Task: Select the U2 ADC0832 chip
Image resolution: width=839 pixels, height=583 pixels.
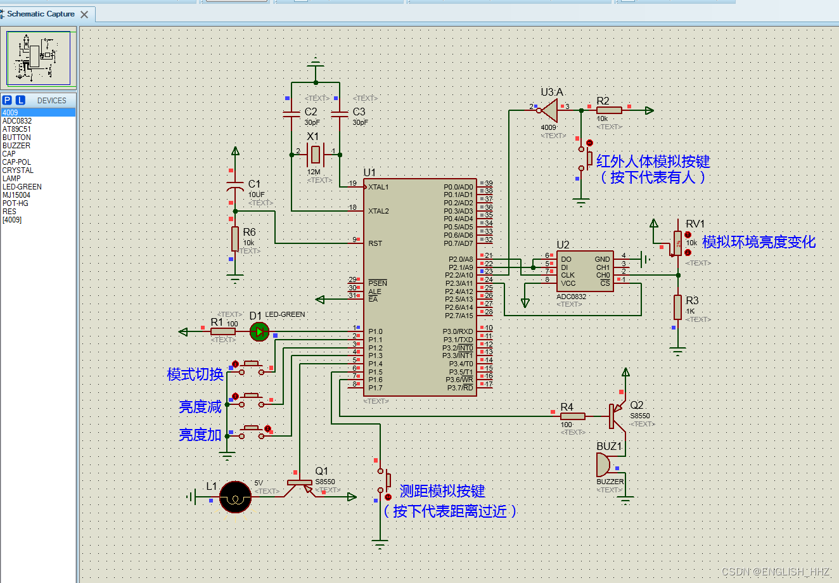Action: [x=585, y=271]
